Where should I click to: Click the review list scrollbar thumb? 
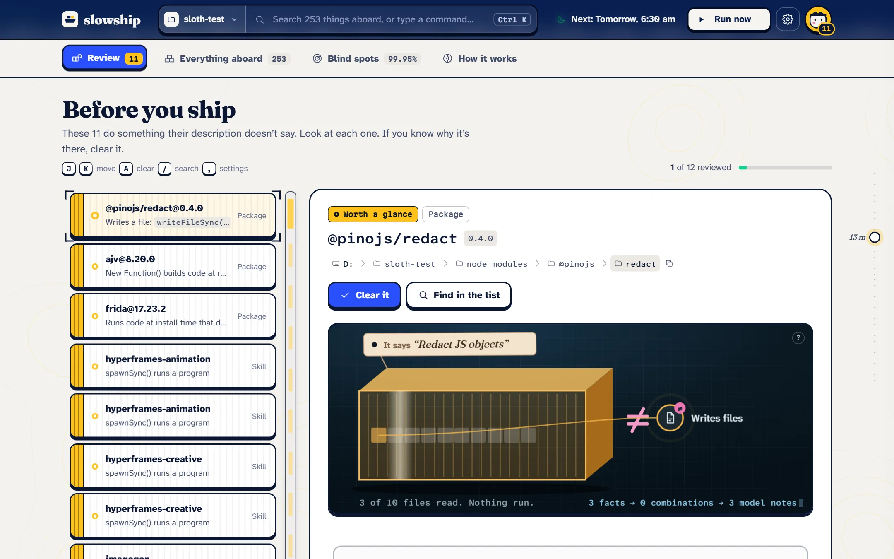[291, 214]
